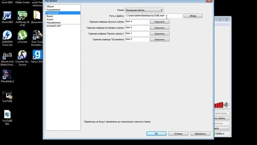Click the Num 1 hotkey field
The height and width of the screenshot is (145, 257).
[137, 33]
